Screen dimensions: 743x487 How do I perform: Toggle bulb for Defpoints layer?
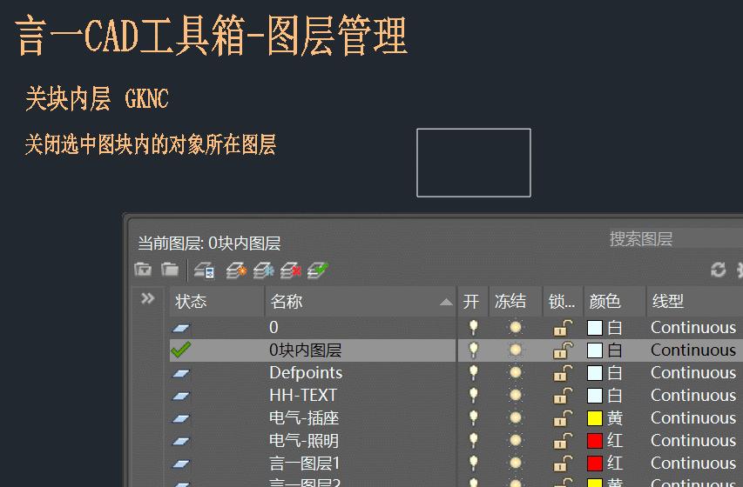(473, 372)
